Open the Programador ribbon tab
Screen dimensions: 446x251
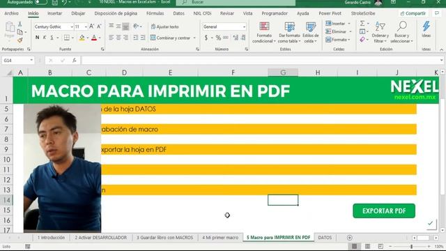tap(275, 13)
